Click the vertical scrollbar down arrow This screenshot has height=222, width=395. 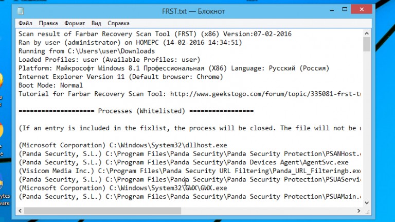367,203
